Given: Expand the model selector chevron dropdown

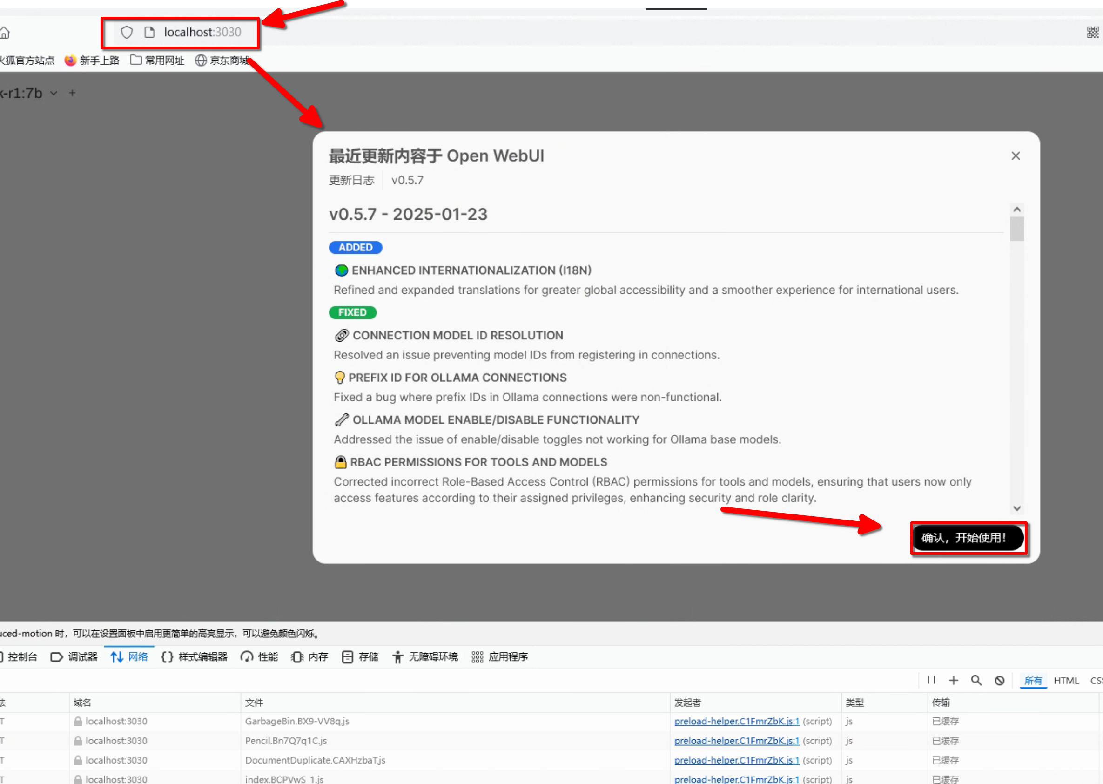Looking at the screenshot, I should tap(54, 93).
